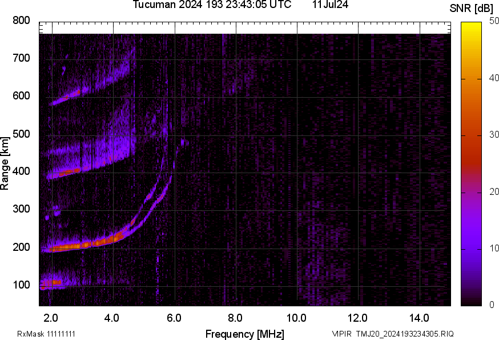Click the Frequency [MHz] axis label
This screenshot has height=340, width=499.
click(244, 334)
